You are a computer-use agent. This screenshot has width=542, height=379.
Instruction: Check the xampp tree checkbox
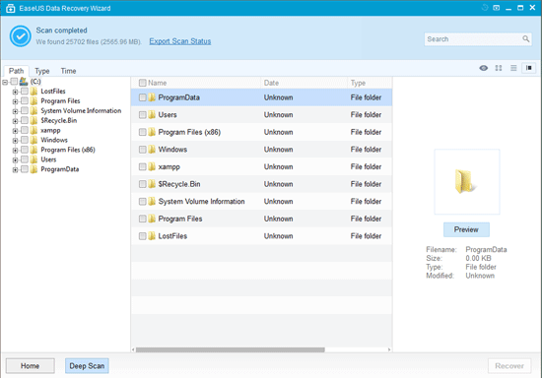click(x=25, y=130)
